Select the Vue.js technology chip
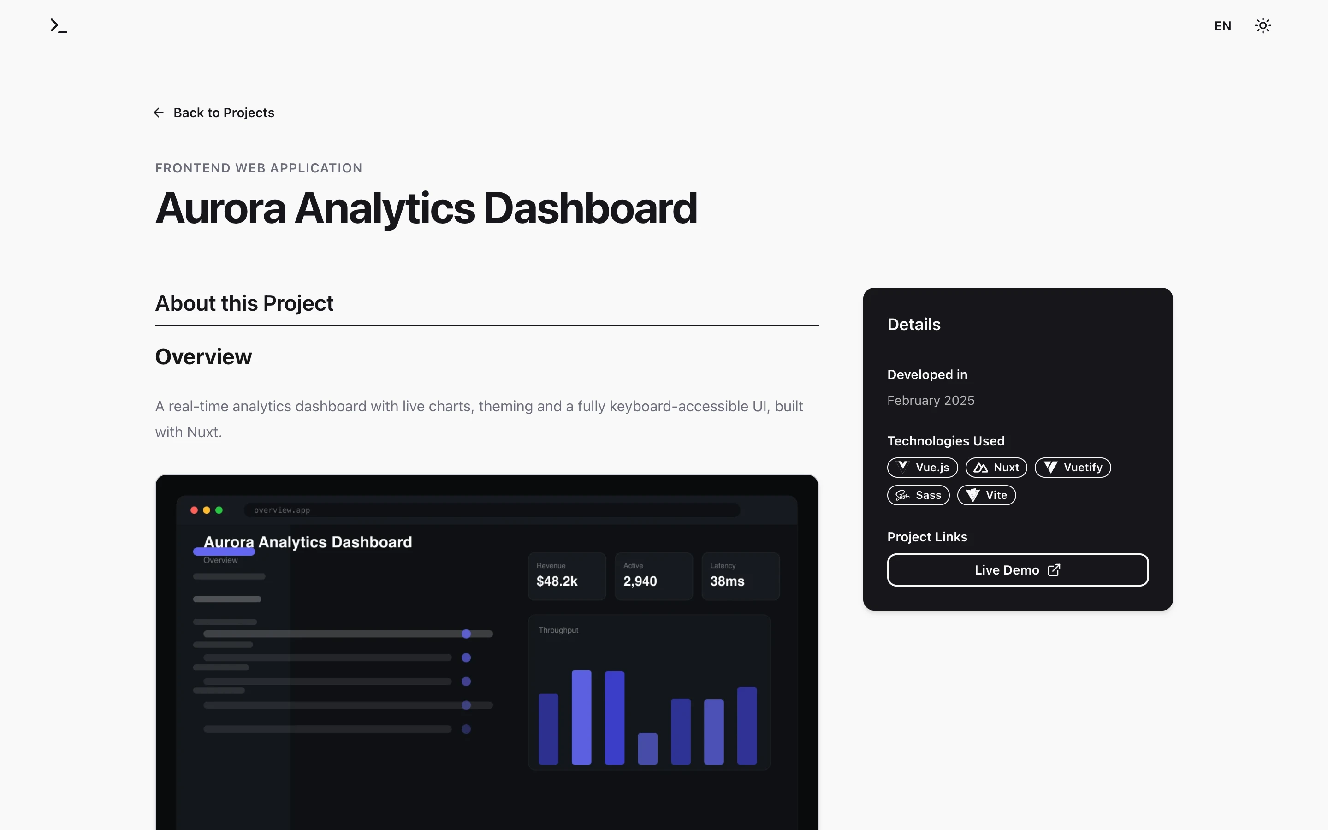The height and width of the screenshot is (830, 1328). coord(922,467)
